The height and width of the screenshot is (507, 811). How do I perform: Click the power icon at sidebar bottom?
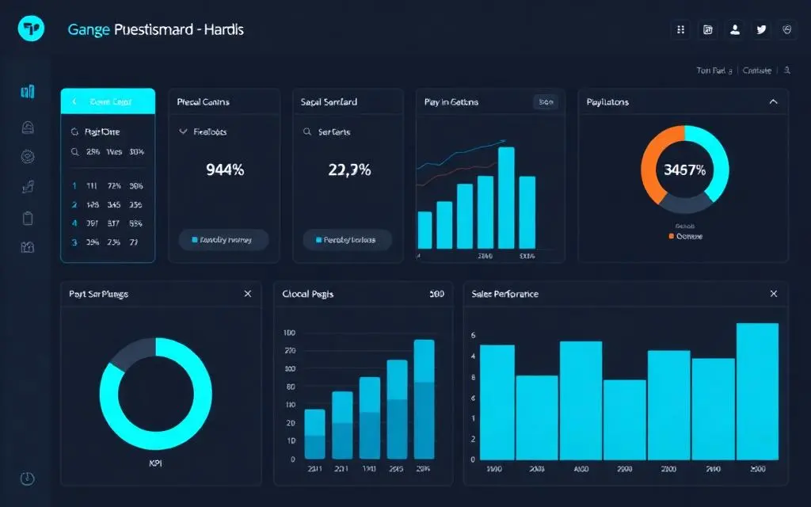click(28, 478)
